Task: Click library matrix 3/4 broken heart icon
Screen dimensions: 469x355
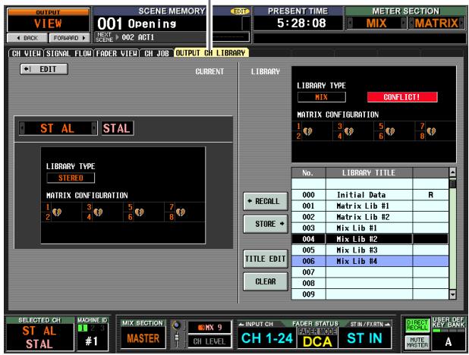Action: 349,131
